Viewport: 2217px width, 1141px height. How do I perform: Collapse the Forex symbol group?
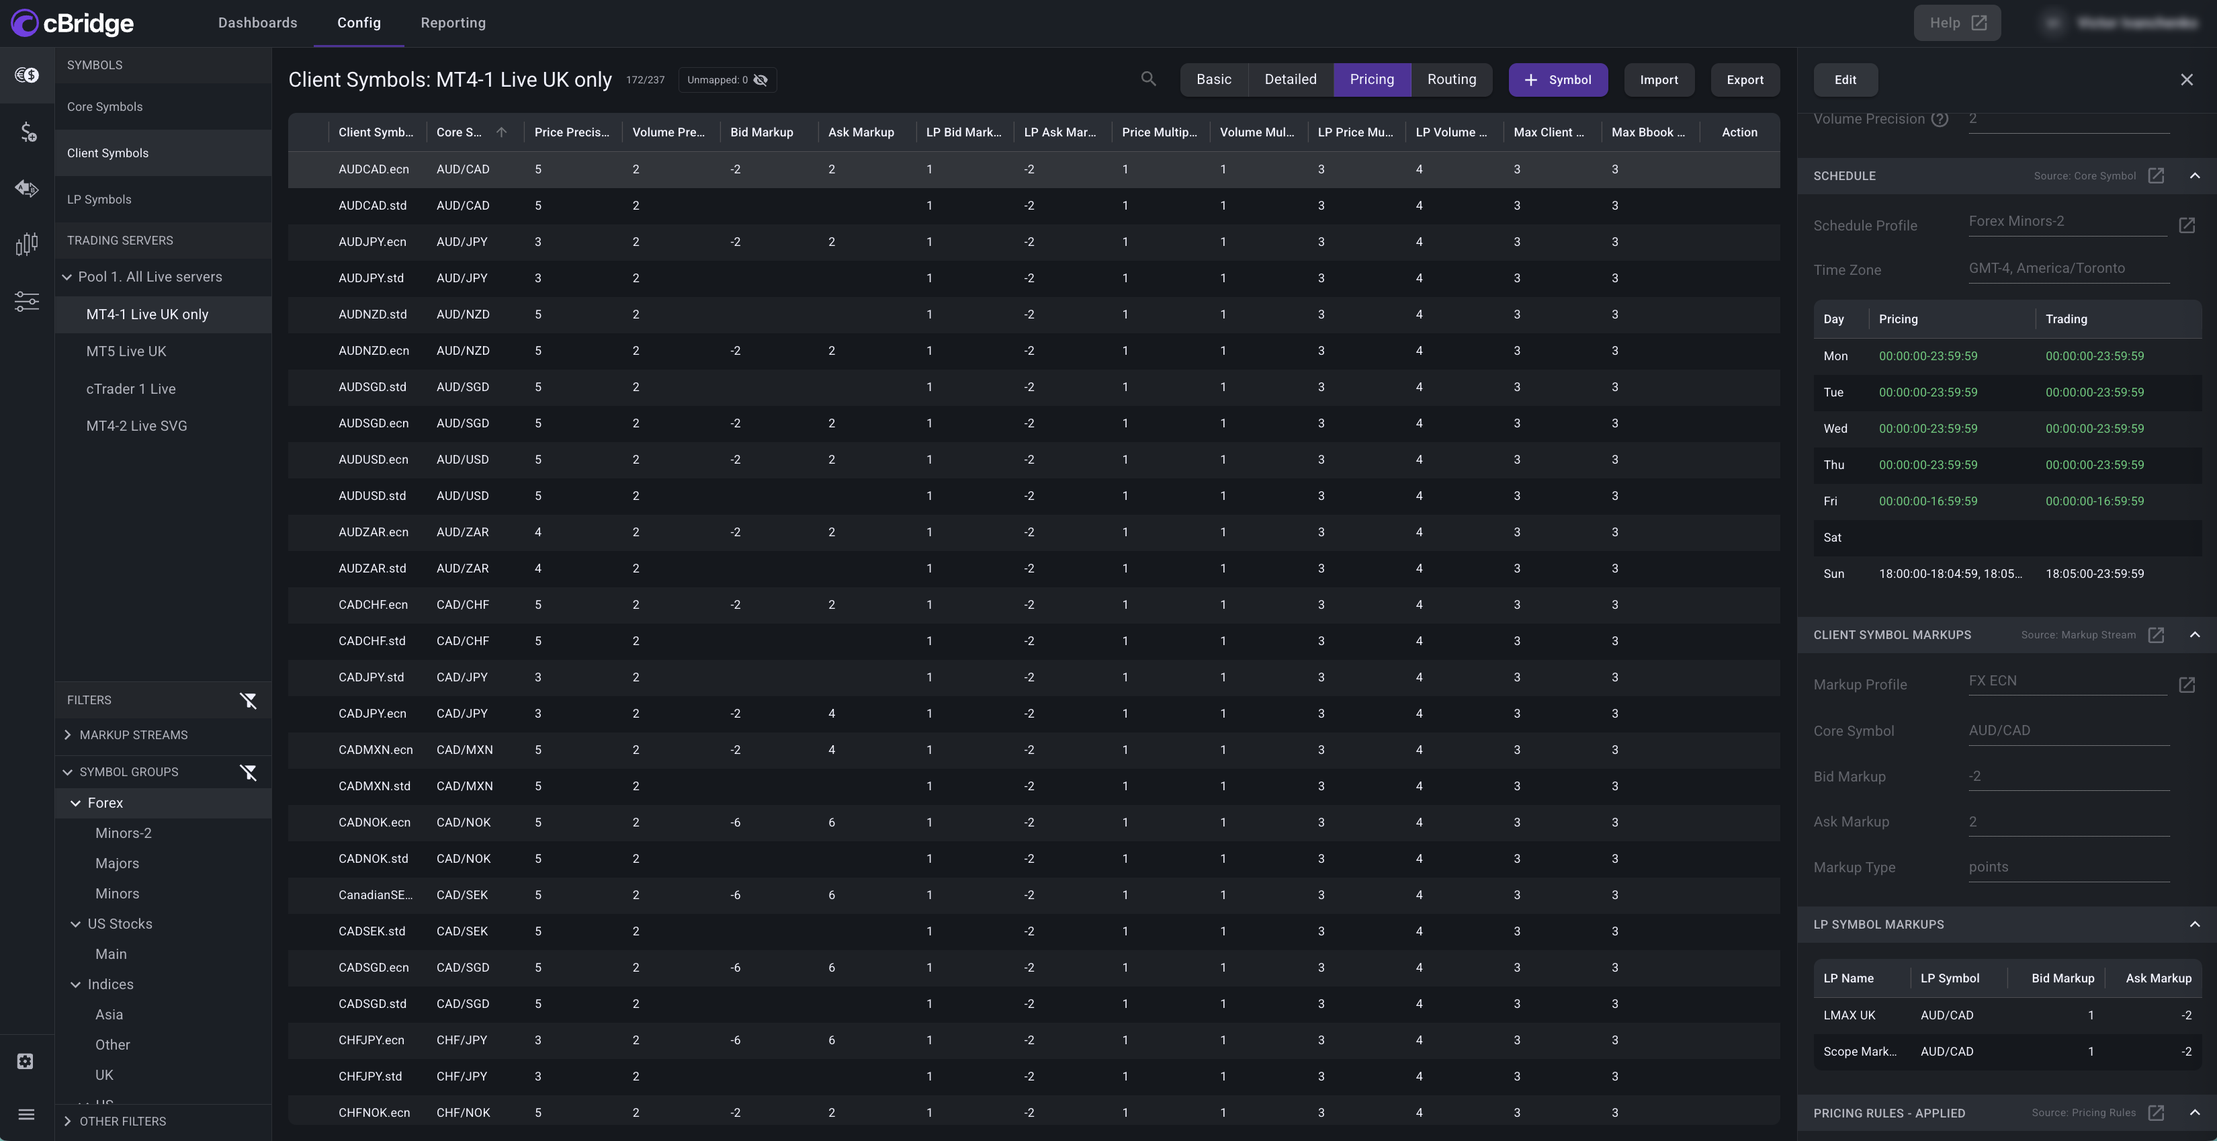click(76, 804)
